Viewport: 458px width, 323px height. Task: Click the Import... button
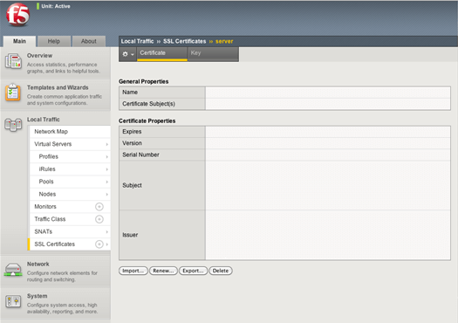pyautogui.click(x=133, y=271)
